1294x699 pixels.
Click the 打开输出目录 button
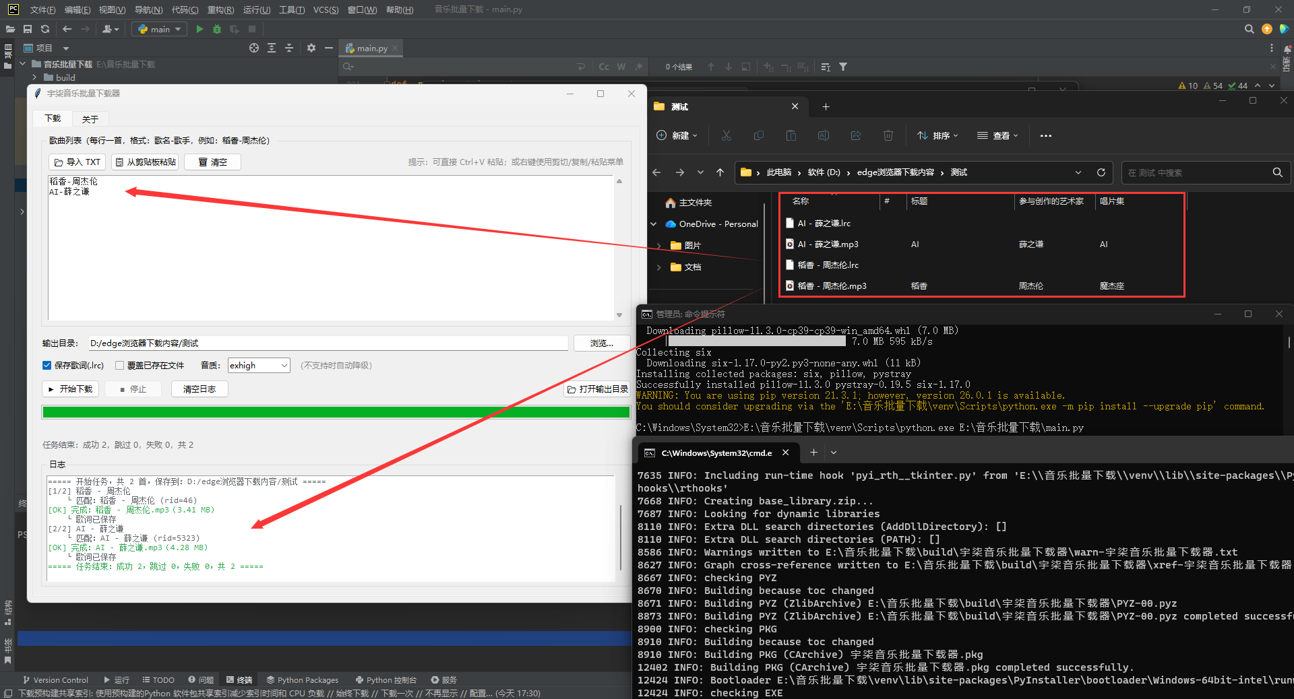[598, 389]
